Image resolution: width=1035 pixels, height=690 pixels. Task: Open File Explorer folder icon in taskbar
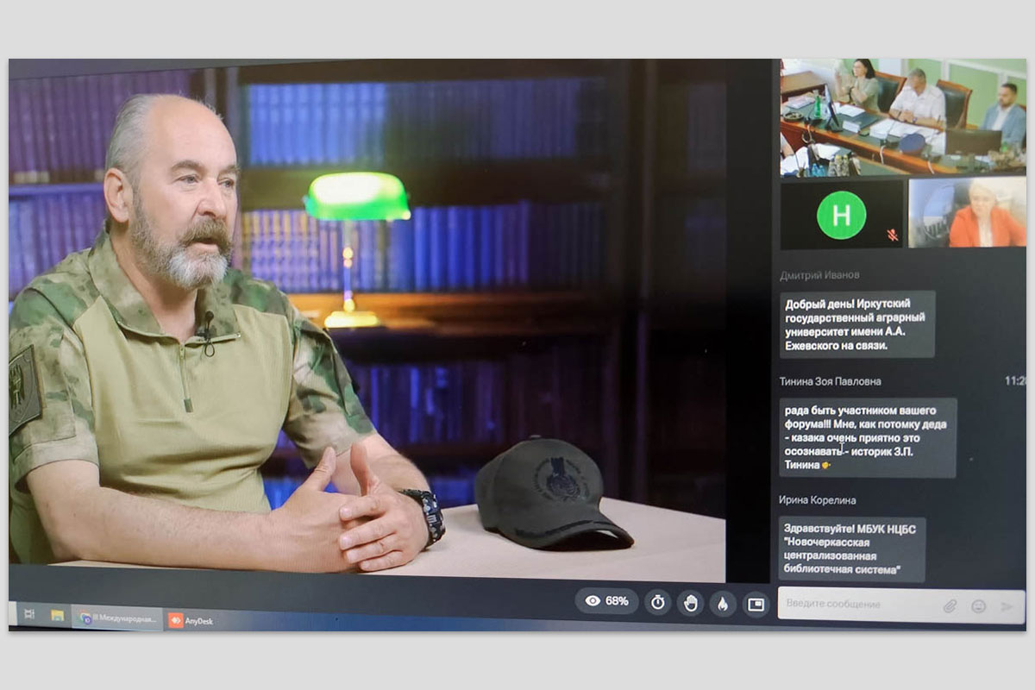coord(57,616)
